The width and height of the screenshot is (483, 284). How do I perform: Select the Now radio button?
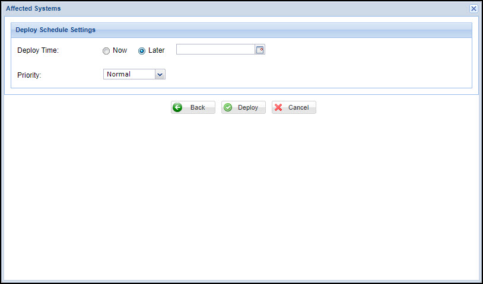106,51
